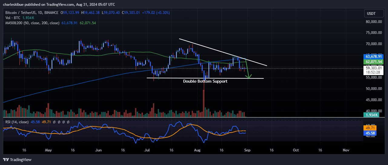Click the Jun marker on time axis
The image size is (388, 165).
pos(98,150)
